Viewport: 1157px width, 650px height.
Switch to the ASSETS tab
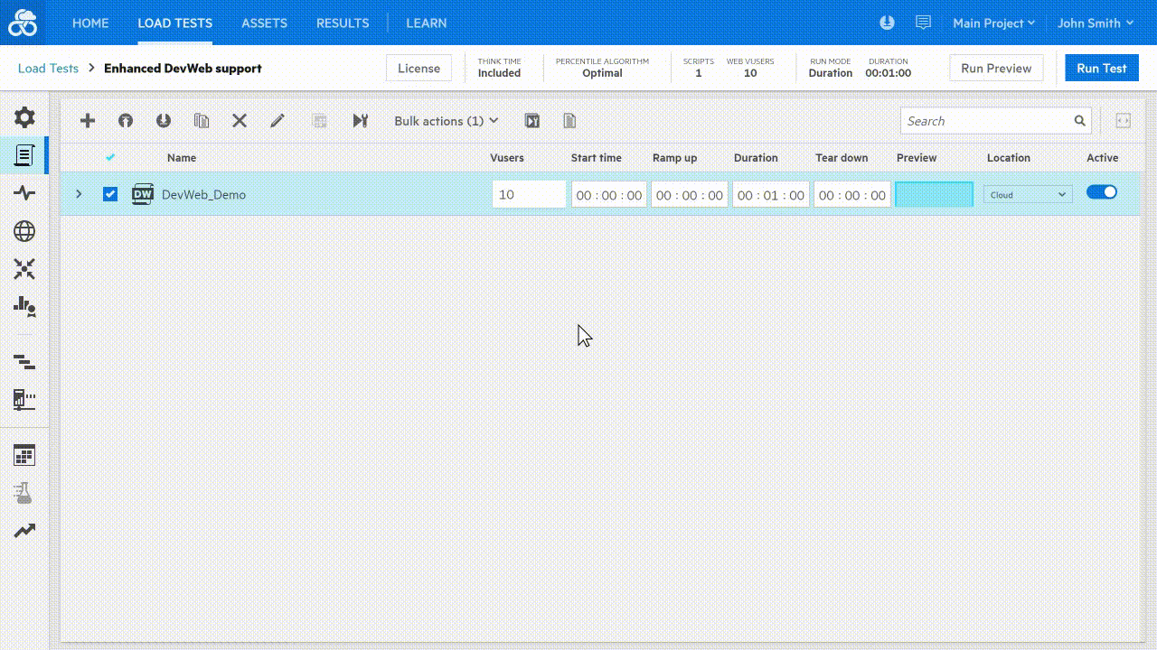(264, 23)
